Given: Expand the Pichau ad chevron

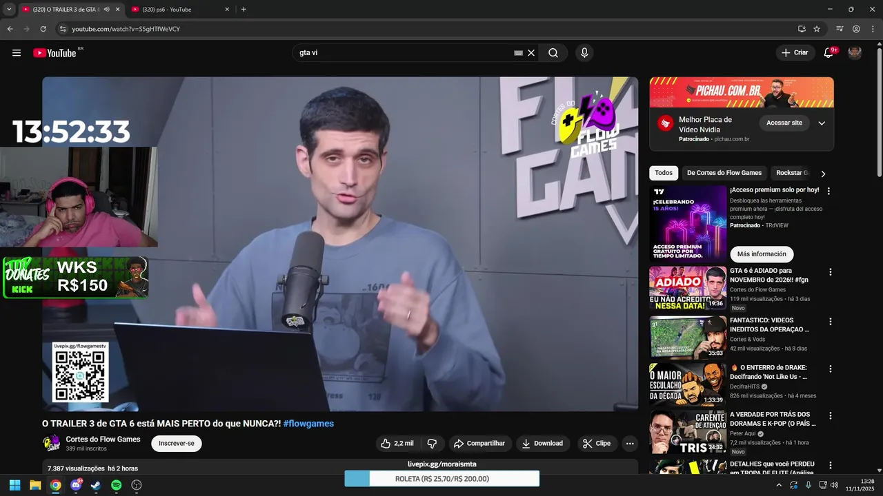Looking at the screenshot, I should (x=822, y=123).
